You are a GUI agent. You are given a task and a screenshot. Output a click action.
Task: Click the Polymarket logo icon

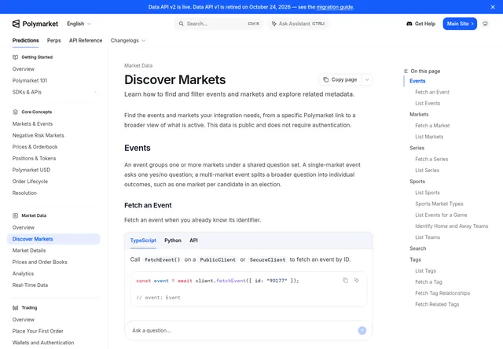click(16, 24)
